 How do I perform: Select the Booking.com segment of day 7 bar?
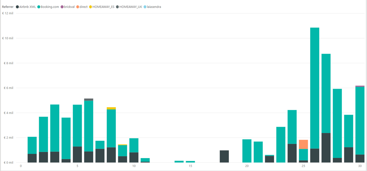[x=100, y=145]
